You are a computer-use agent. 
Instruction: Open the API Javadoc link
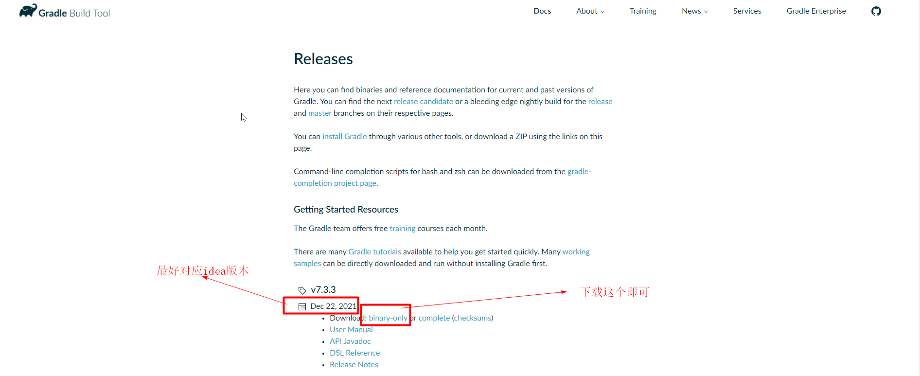click(350, 341)
